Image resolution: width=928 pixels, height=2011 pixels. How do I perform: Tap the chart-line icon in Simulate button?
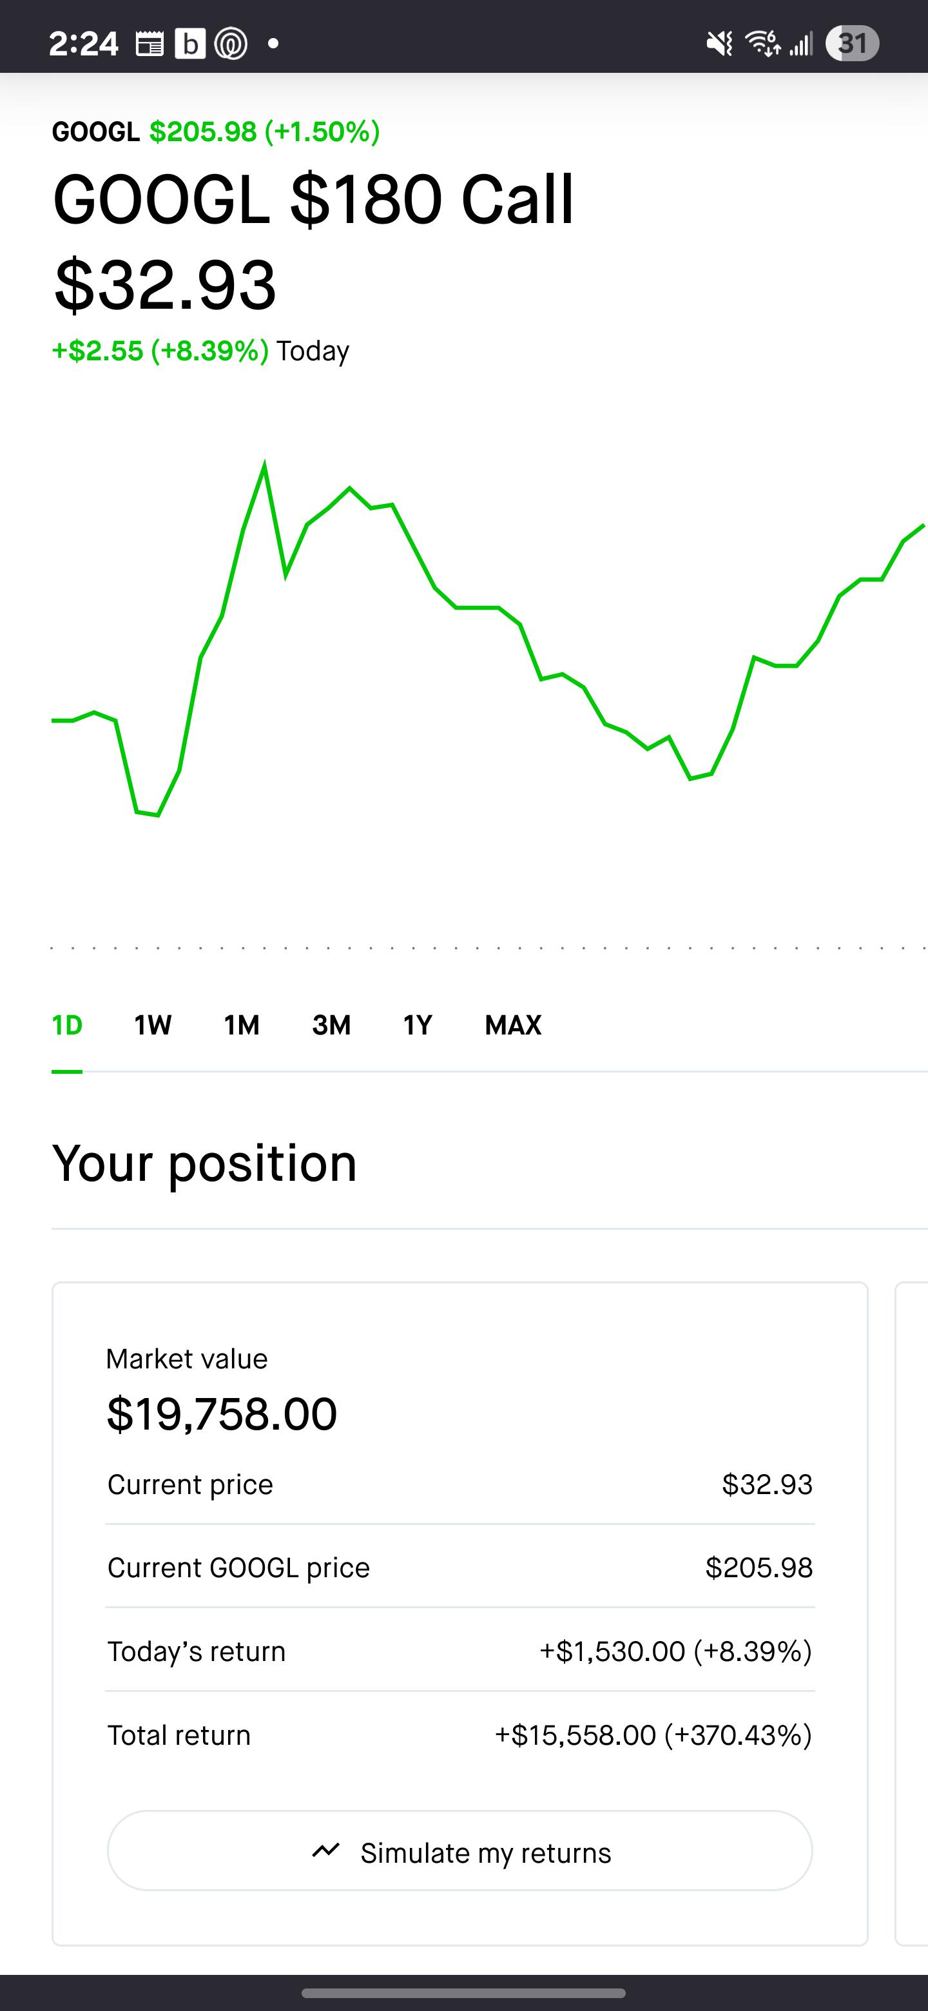pos(325,1849)
